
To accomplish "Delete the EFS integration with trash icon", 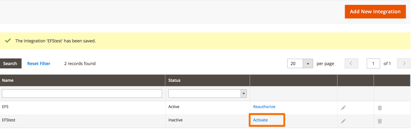I will point(380,107).
